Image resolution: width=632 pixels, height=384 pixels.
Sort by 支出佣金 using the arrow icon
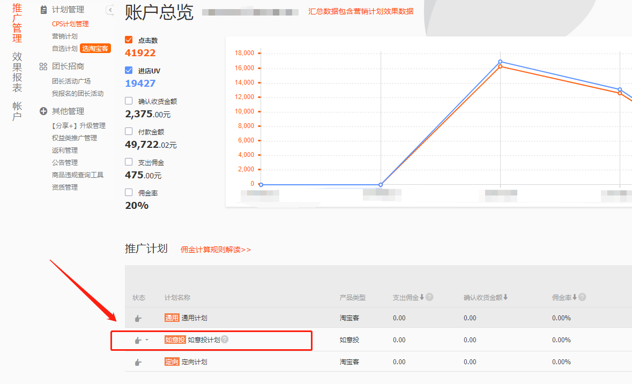(x=422, y=297)
